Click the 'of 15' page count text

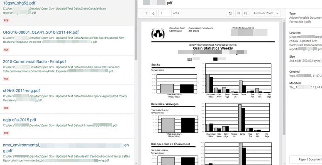pos(176,13)
